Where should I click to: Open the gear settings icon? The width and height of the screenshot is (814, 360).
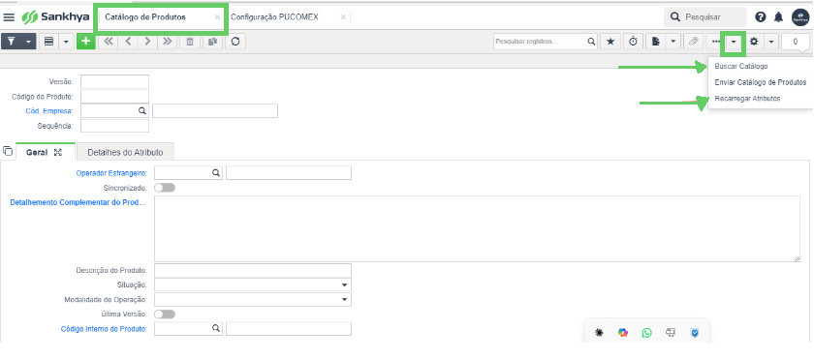coord(754,42)
